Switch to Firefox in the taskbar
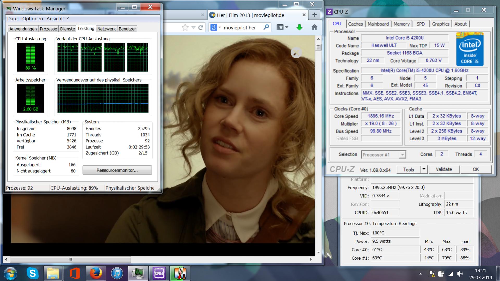Screen dimensions: 500x281 tap(96, 273)
